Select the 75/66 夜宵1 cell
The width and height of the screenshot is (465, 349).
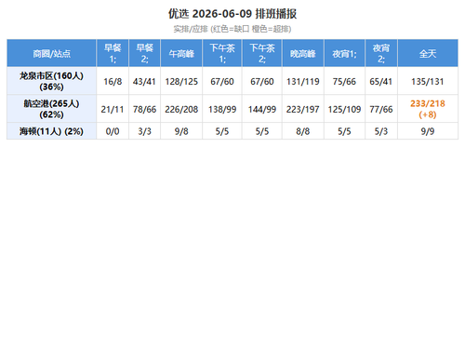344,81
